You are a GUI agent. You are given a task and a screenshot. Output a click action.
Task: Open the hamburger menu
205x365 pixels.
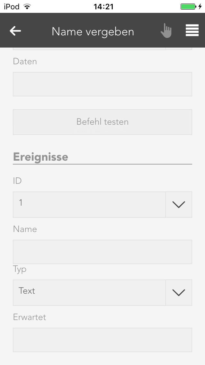tap(192, 31)
